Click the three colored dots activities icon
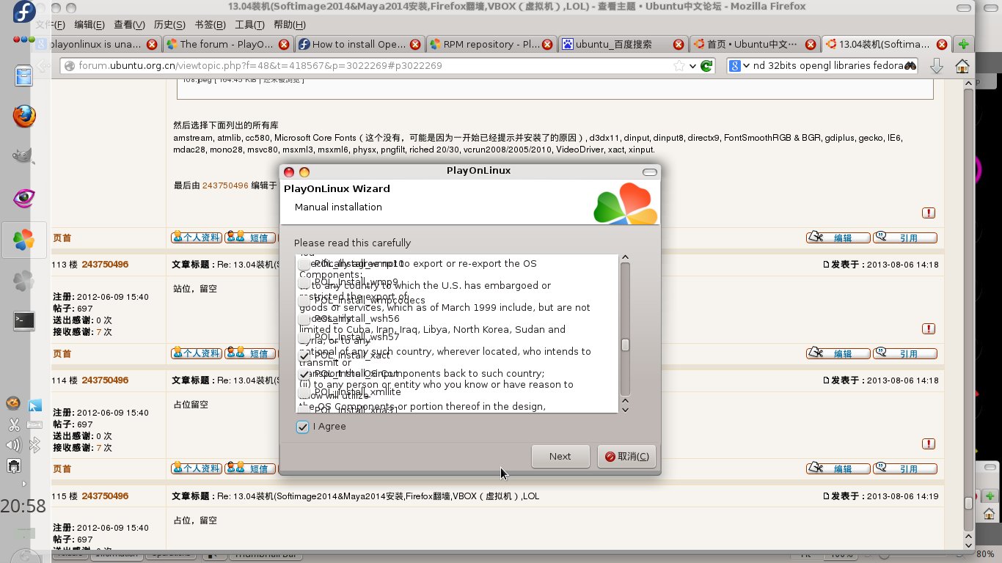1002x563 pixels. point(23,39)
